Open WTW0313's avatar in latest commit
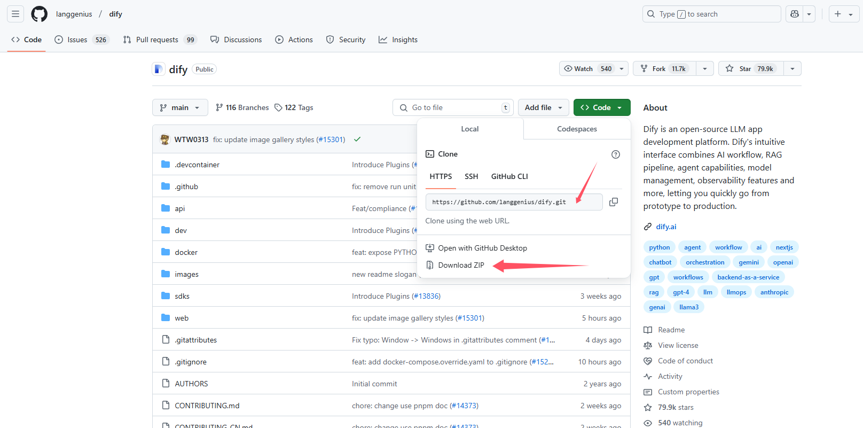The height and width of the screenshot is (428, 863). click(165, 139)
